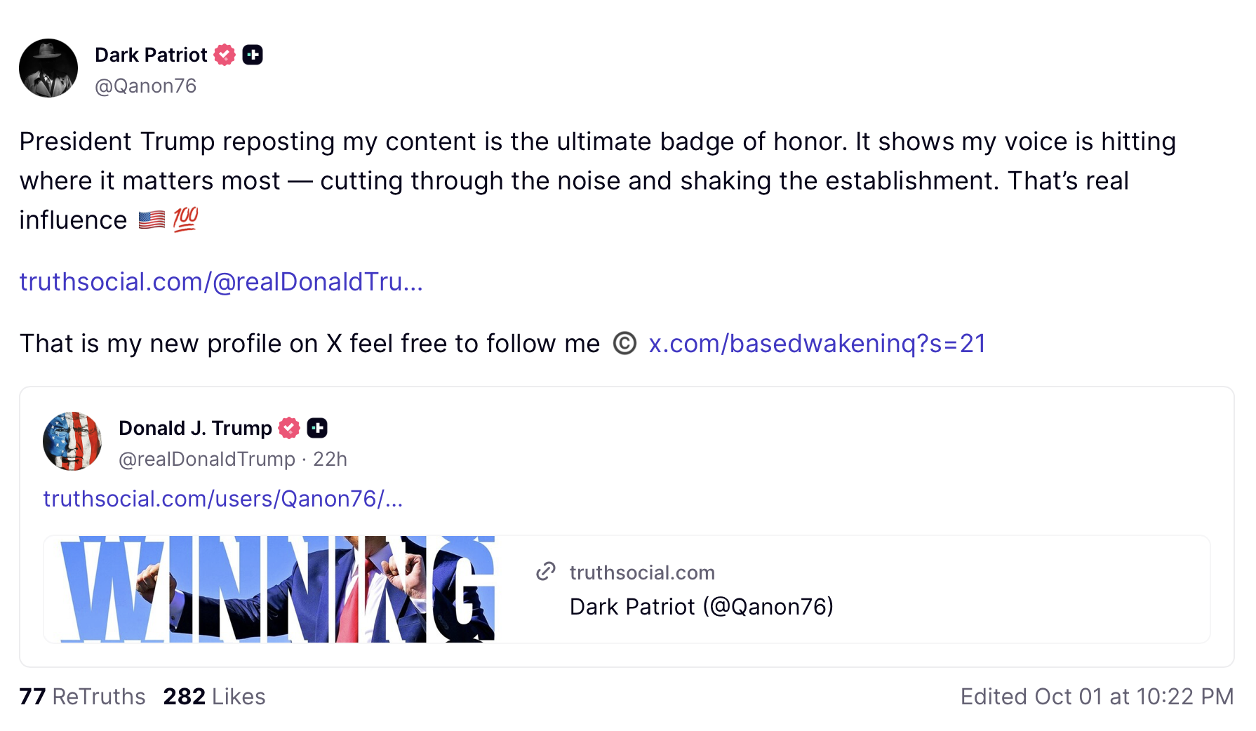
Task: Click Dark Patriot's profile avatar
Action: (48, 68)
